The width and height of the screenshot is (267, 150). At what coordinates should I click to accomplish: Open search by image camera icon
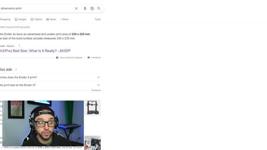(x=92, y=8)
